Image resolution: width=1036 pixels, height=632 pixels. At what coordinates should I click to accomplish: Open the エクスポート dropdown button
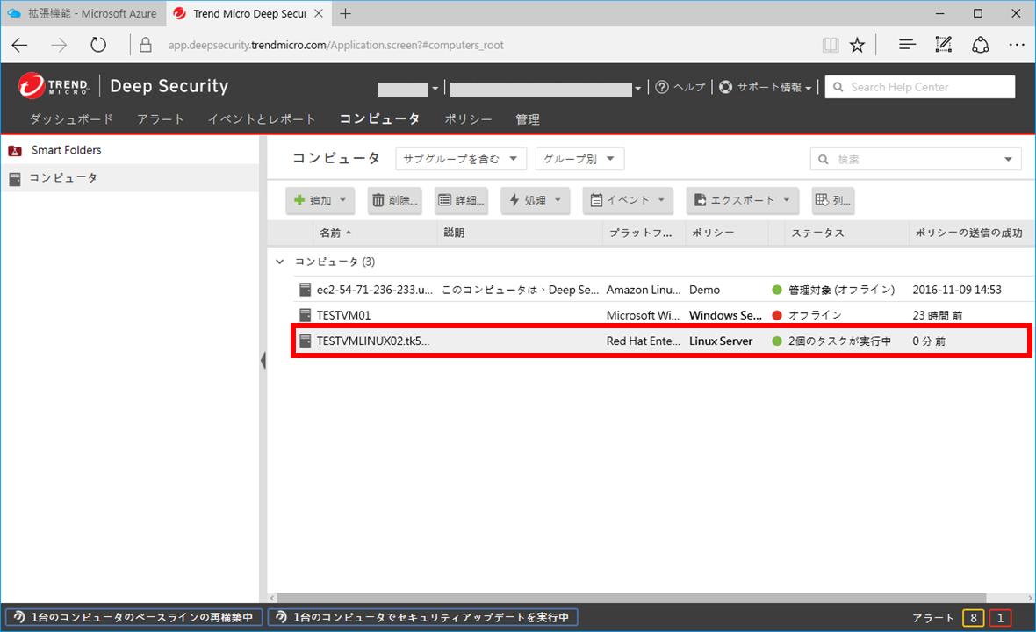click(743, 200)
